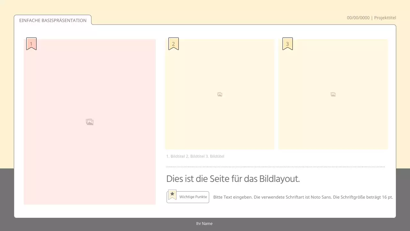The image size is (410, 231).
Task: Expand the dotted divider line section
Action: pos(275,166)
